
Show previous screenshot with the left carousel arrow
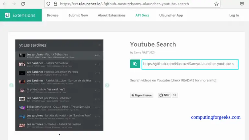coord(11,85)
